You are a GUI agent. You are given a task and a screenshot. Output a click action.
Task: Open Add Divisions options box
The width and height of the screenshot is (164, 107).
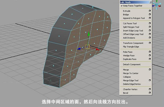[x=150, y=38]
